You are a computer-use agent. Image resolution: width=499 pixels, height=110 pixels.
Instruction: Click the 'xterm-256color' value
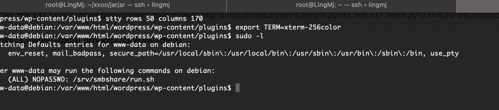(x=312, y=27)
